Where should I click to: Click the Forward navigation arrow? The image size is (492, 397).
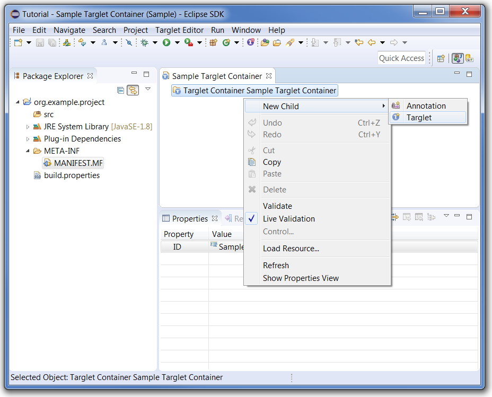click(394, 42)
